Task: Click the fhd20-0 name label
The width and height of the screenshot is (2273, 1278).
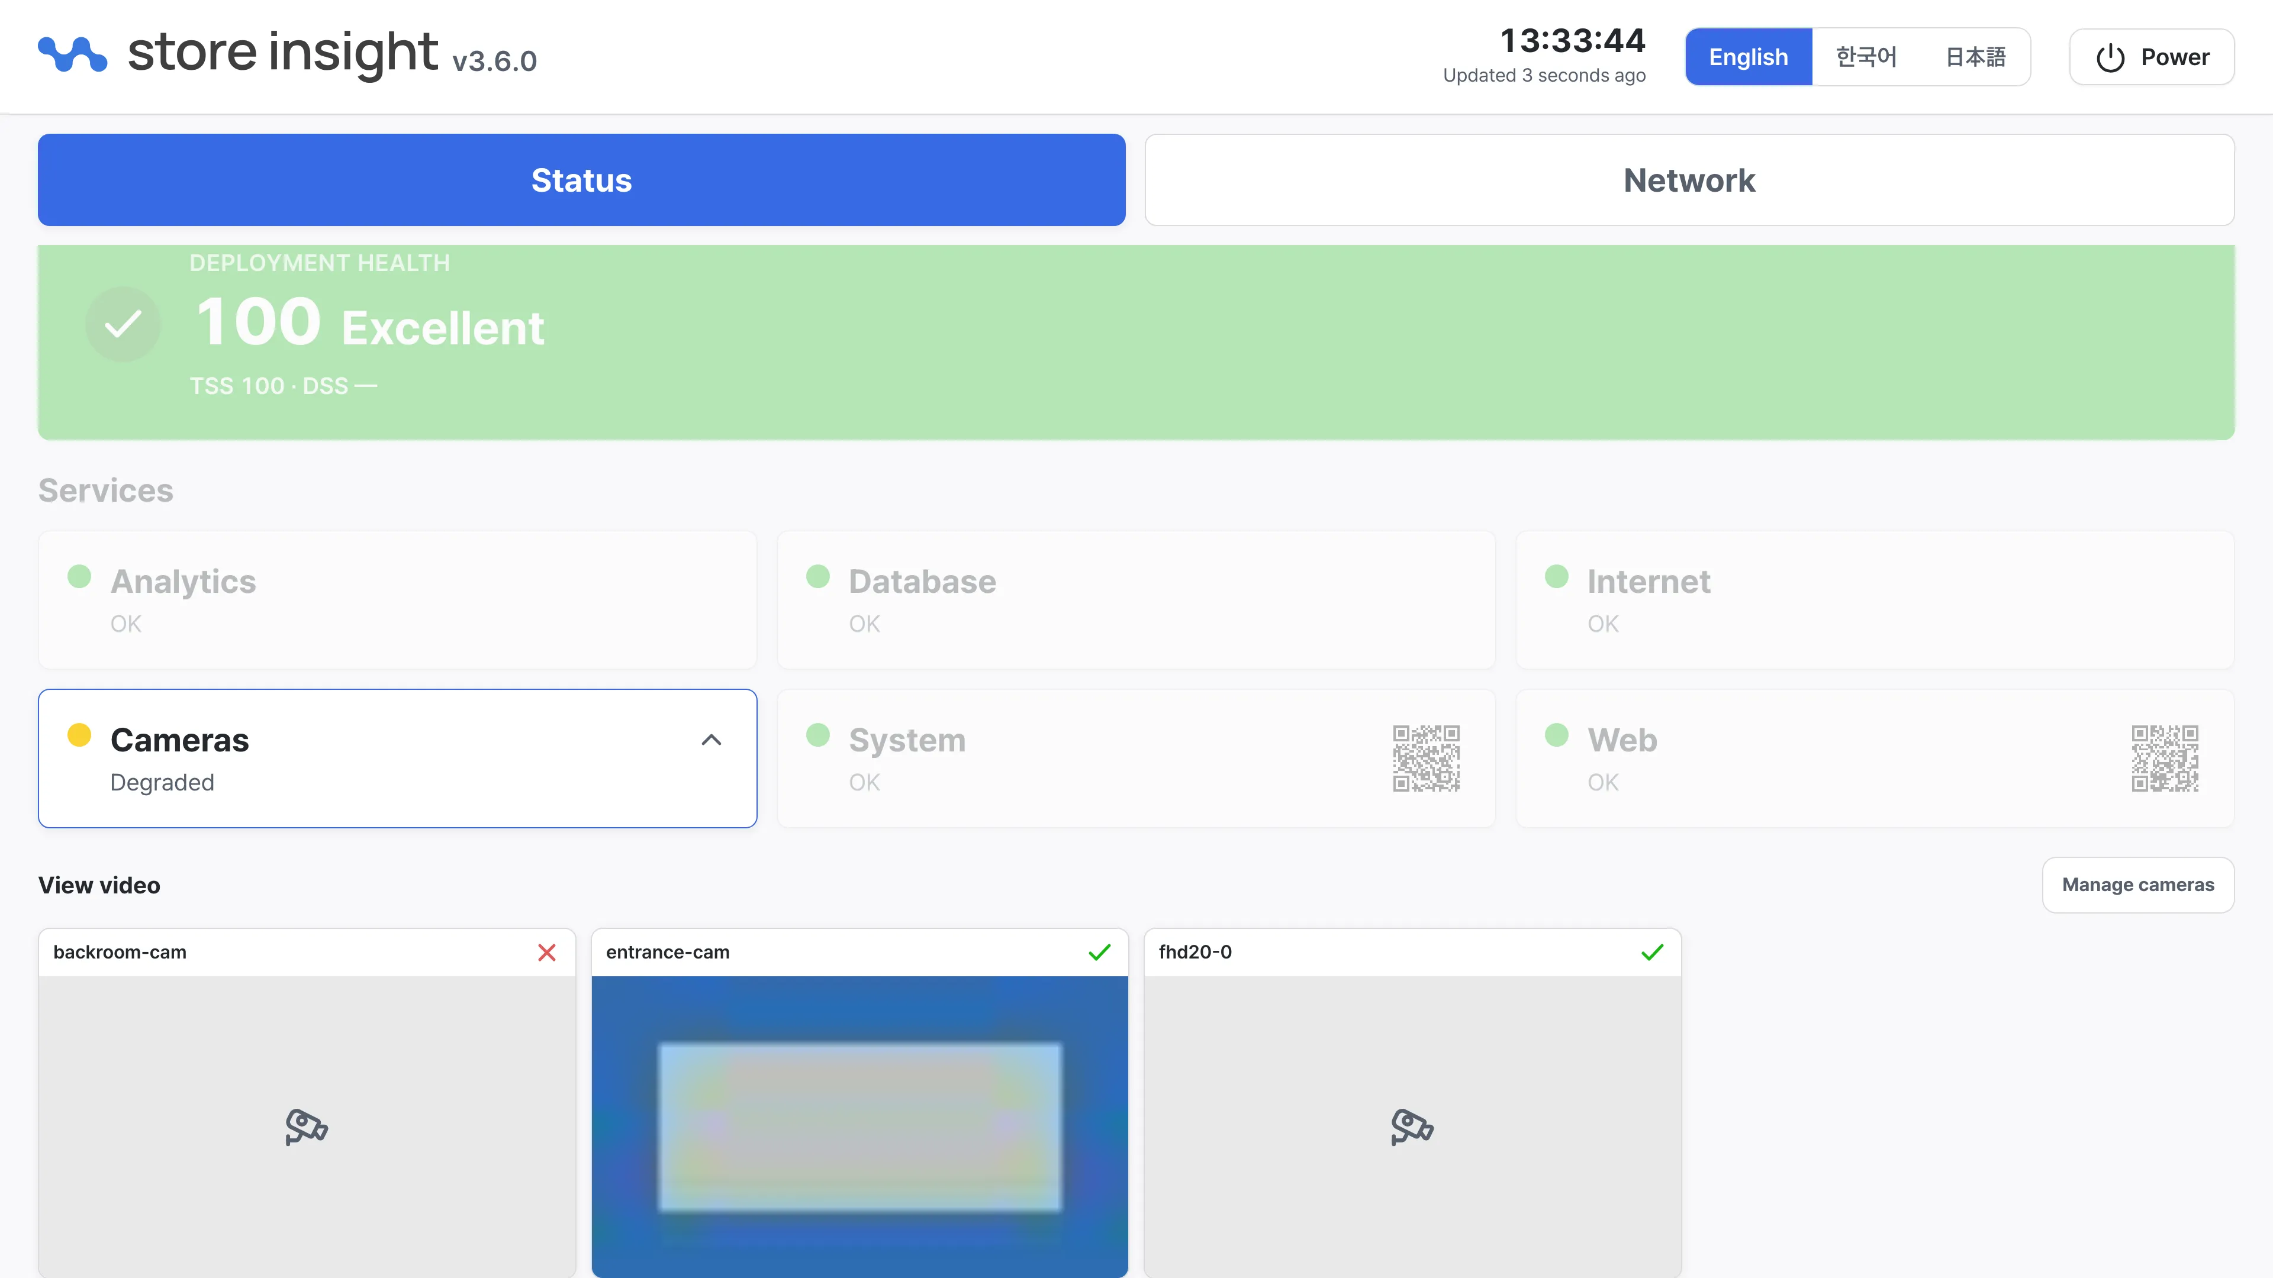Action: 1195,953
